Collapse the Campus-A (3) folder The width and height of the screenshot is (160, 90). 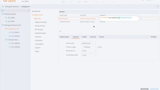pos(6,29)
